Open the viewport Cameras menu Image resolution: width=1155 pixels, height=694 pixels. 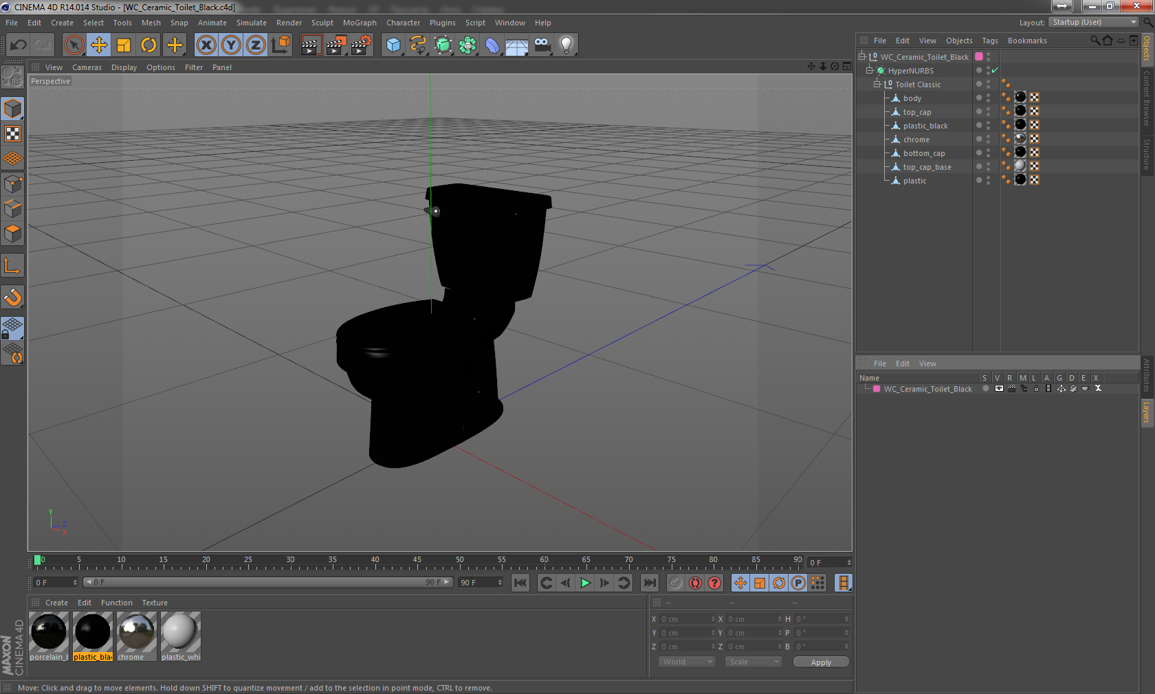[87, 67]
